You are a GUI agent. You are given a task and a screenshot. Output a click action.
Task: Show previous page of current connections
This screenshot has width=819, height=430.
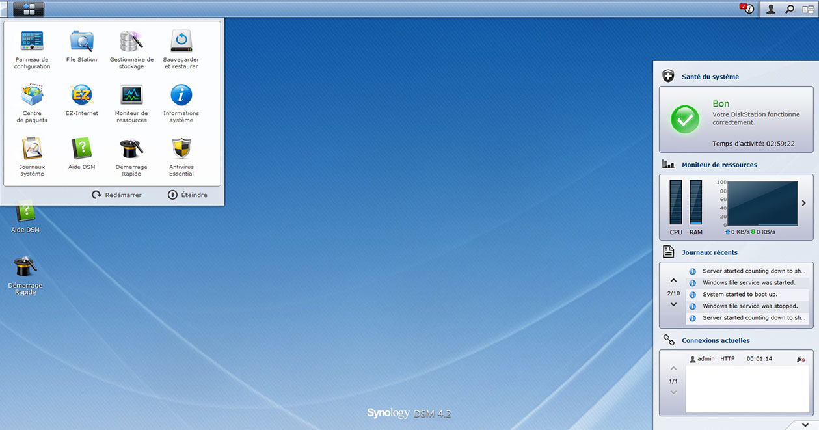click(x=673, y=369)
